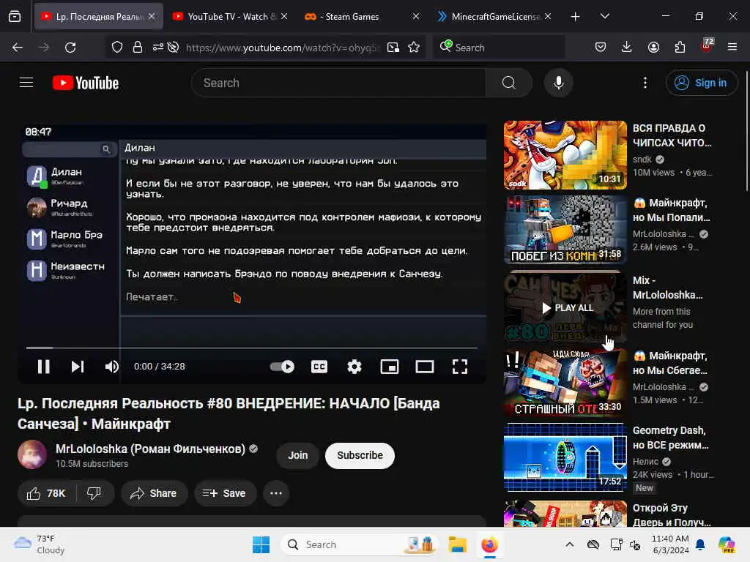The width and height of the screenshot is (750, 562).
Task: Open video player settings gear
Action: tap(354, 367)
